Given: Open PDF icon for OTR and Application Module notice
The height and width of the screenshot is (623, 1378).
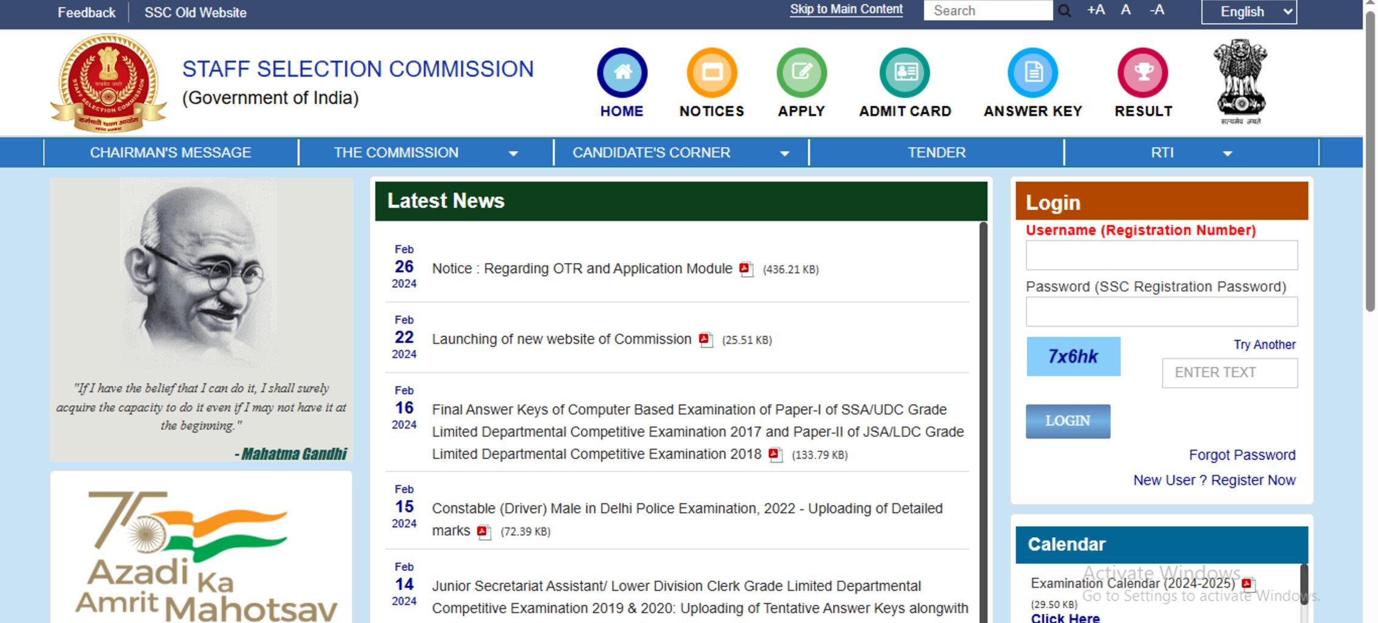Looking at the screenshot, I should tap(746, 269).
